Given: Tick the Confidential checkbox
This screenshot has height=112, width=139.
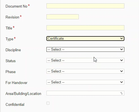Looking at the screenshot, I should click(48, 103).
